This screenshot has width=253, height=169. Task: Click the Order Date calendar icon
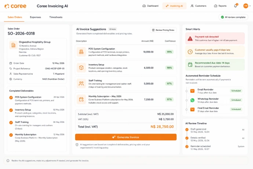tap(11, 63)
